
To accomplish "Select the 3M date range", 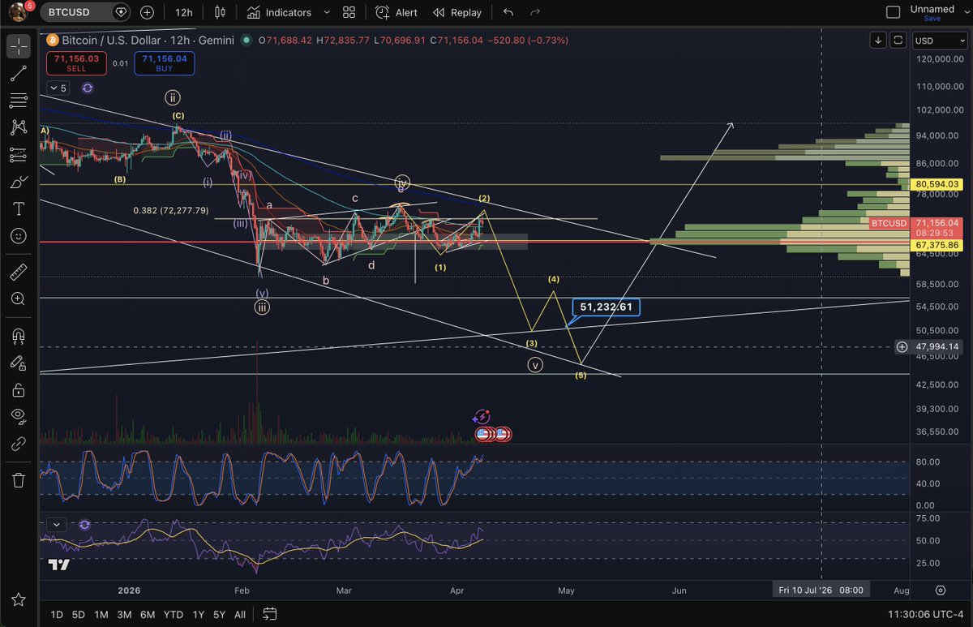I will [124, 614].
